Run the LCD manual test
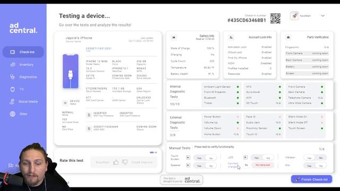Image resolution: width=340 pixels, height=191 pixels. click(x=245, y=157)
